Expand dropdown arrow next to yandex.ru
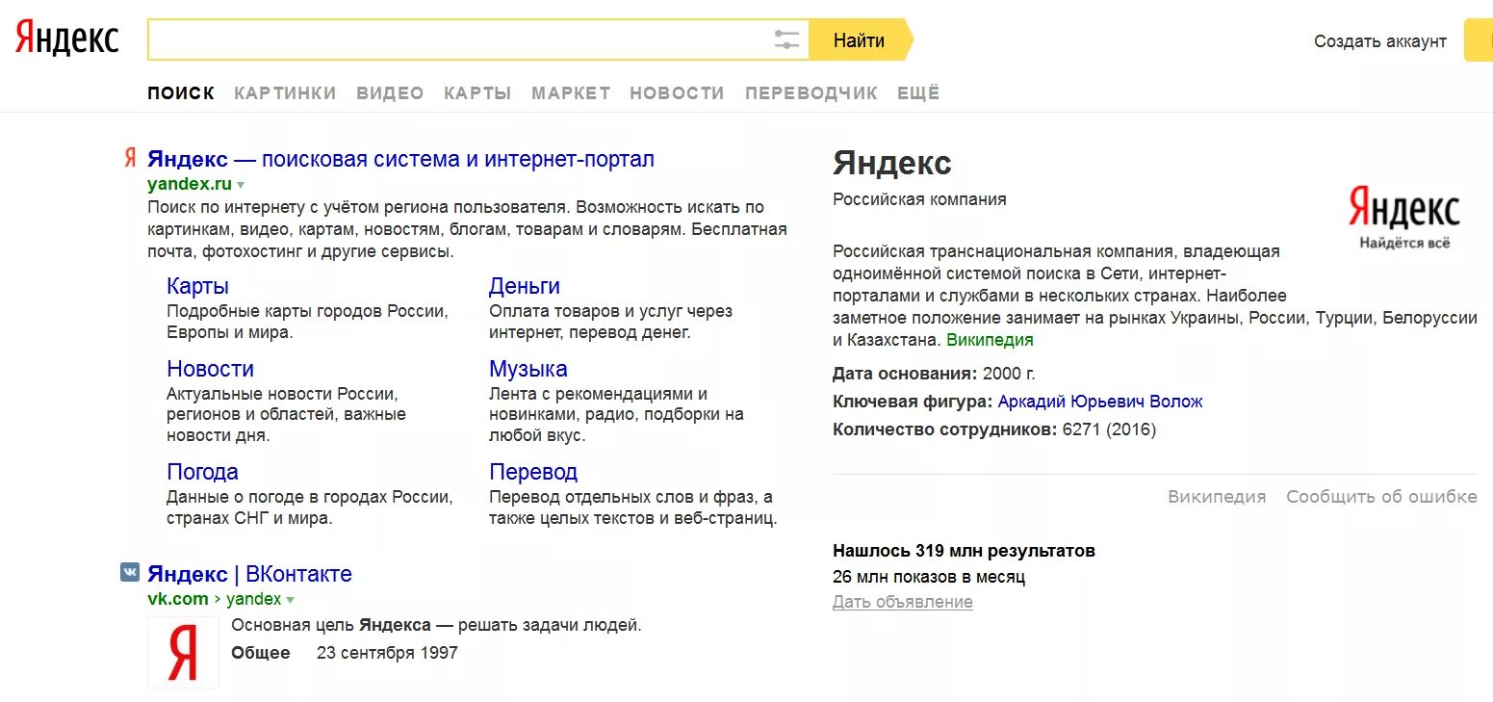This screenshot has height=702, width=1493. 241,185
